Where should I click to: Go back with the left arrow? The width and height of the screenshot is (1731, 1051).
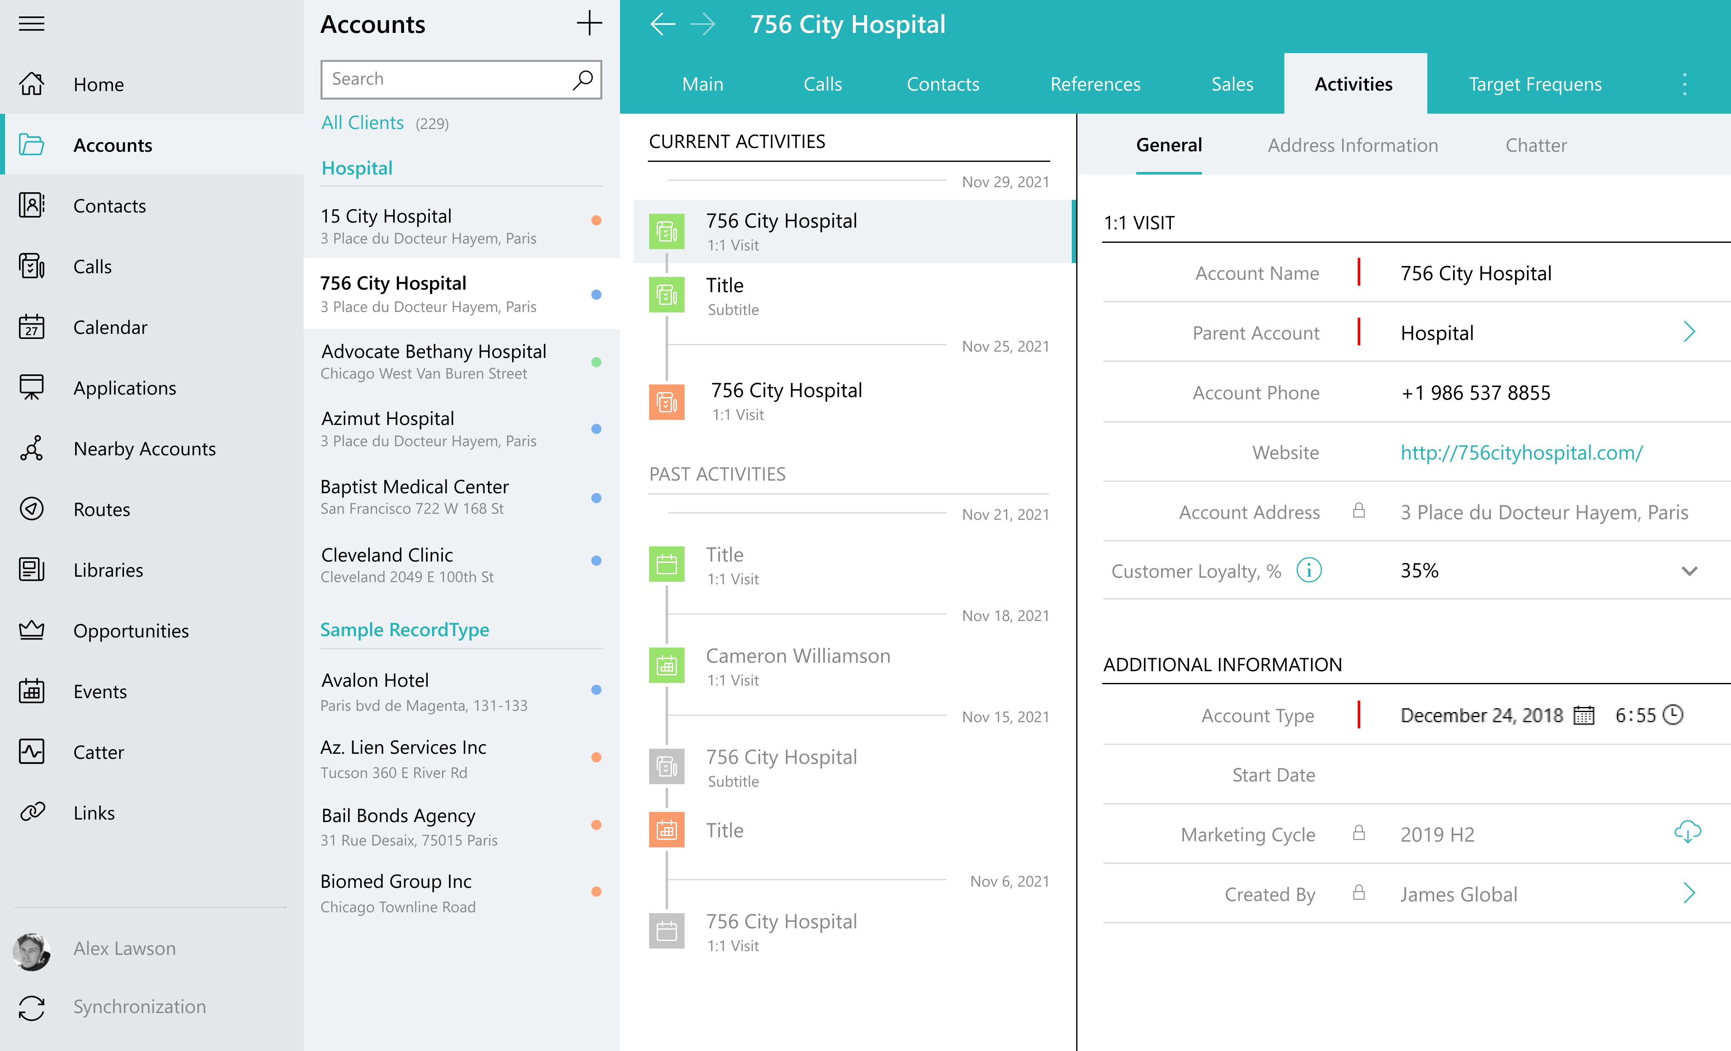coord(663,24)
